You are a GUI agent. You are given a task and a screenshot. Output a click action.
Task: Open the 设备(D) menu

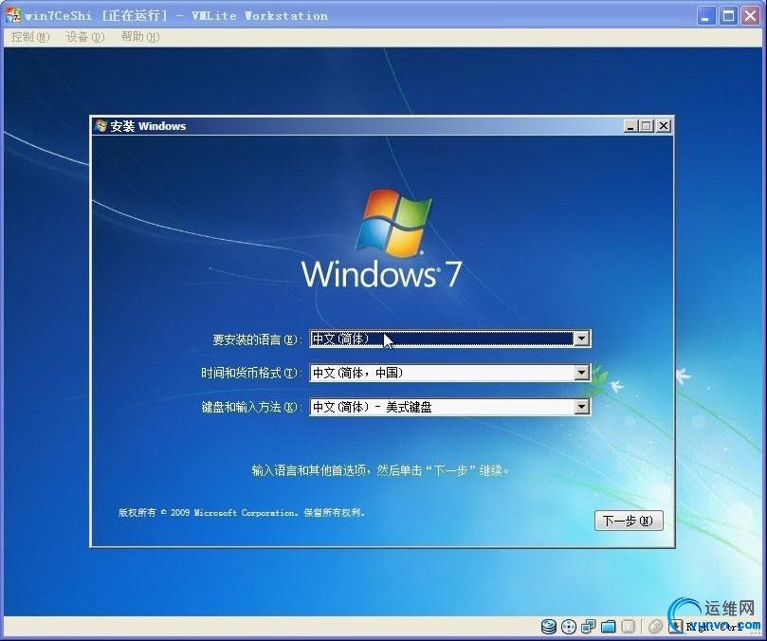pos(85,37)
